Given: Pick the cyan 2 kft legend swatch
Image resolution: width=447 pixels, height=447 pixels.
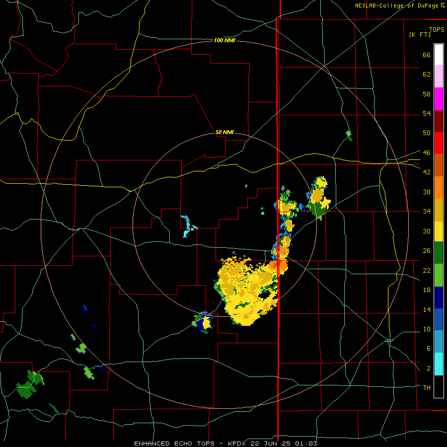Looking at the screenshot, I should (x=439, y=364).
